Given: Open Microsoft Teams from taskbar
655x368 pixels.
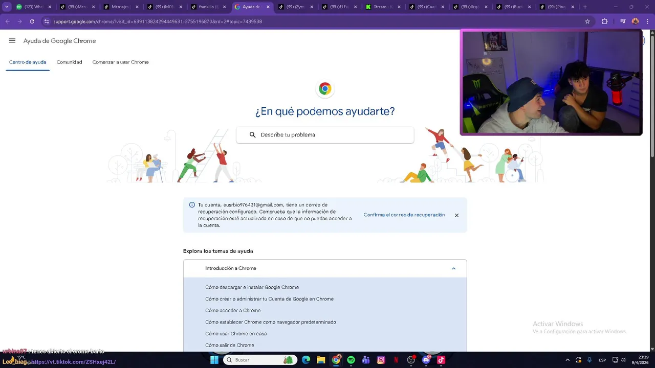Looking at the screenshot, I should point(366,360).
